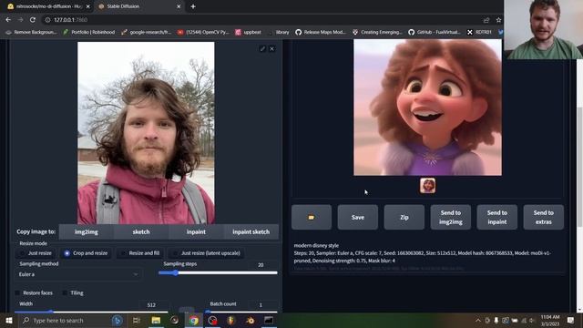583x328 pixels.
Task: Click the browser forward arrow
Action: click(20, 20)
